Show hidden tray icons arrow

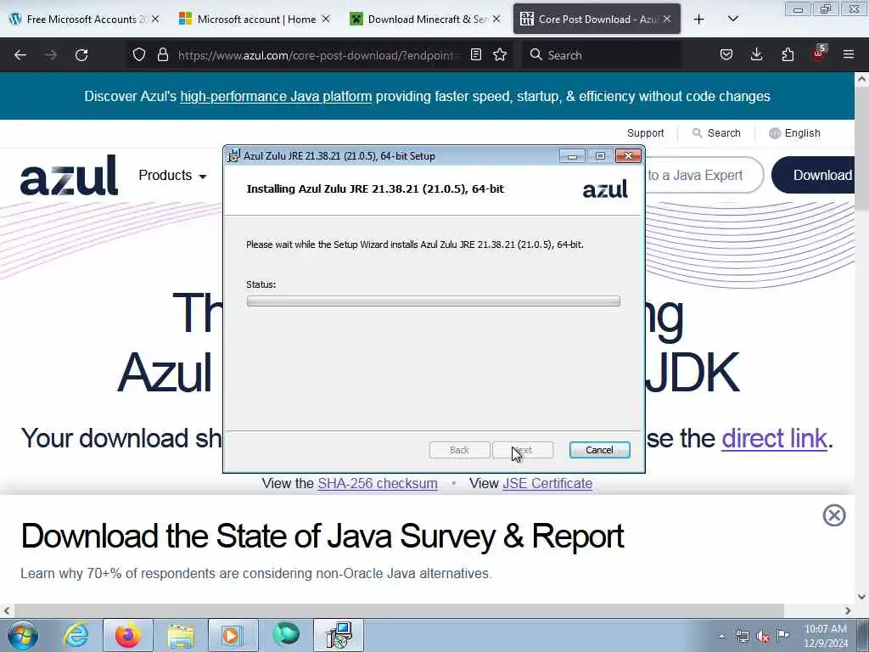(x=721, y=636)
